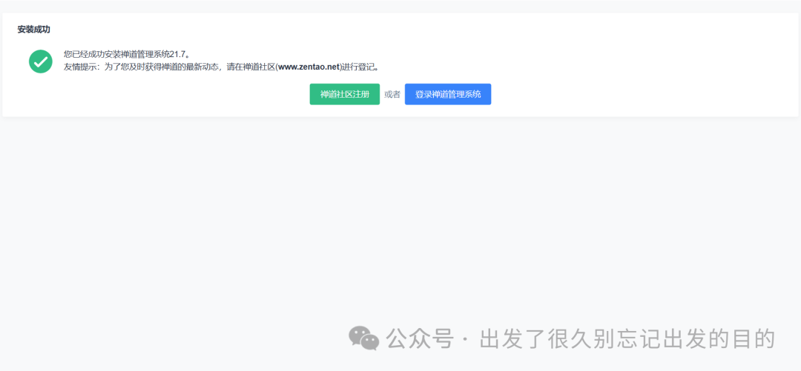The width and height of the screenshot is (801, 371).
Task: Click the 禅道社区注册 green button
Action: pyautogui.click(x=345, y=94)
